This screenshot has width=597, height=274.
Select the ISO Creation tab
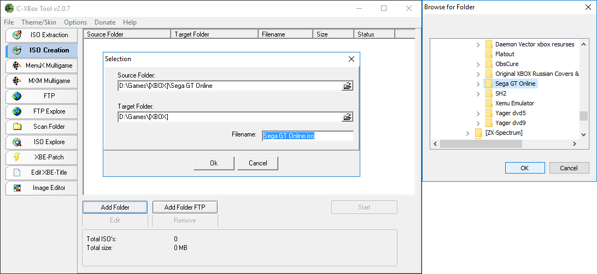42,50
